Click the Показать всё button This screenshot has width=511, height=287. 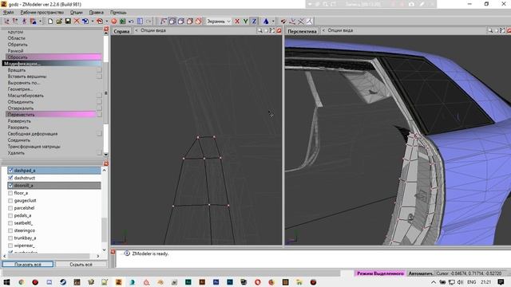point(28,264)
